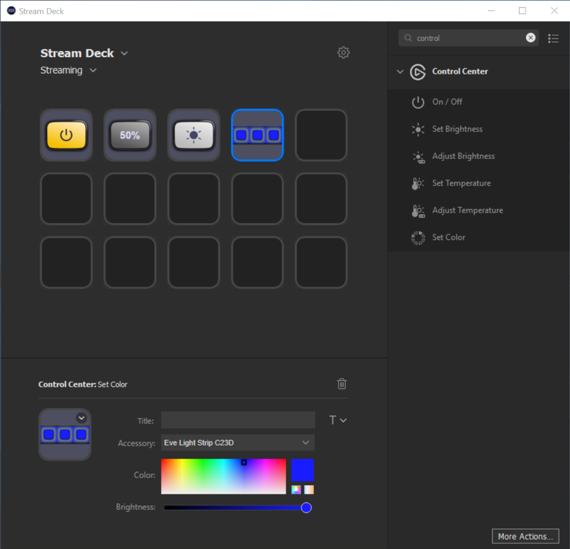Screen dimensions: 570x549
Task: Select the blue light strip Set Color key
Action: [x=257, y=135]
